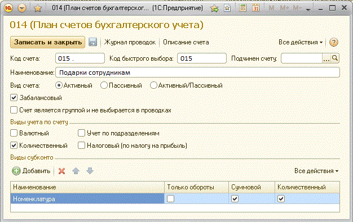Open title bar small dropdown arrow

coord(308,9)
